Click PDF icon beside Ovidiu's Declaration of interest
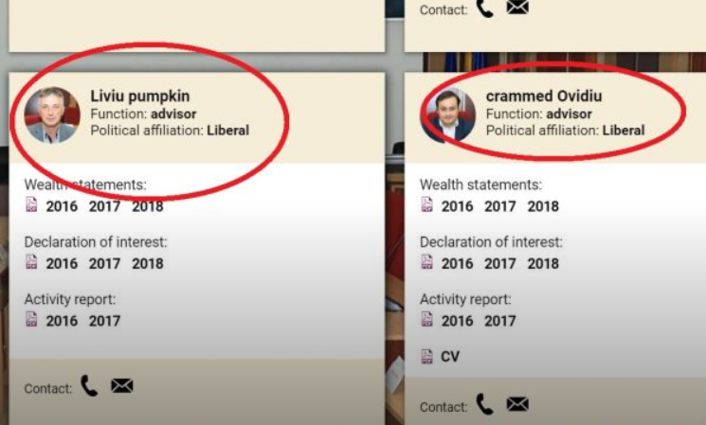The height and width of the screenshot is (425, 706). (426, 262)
